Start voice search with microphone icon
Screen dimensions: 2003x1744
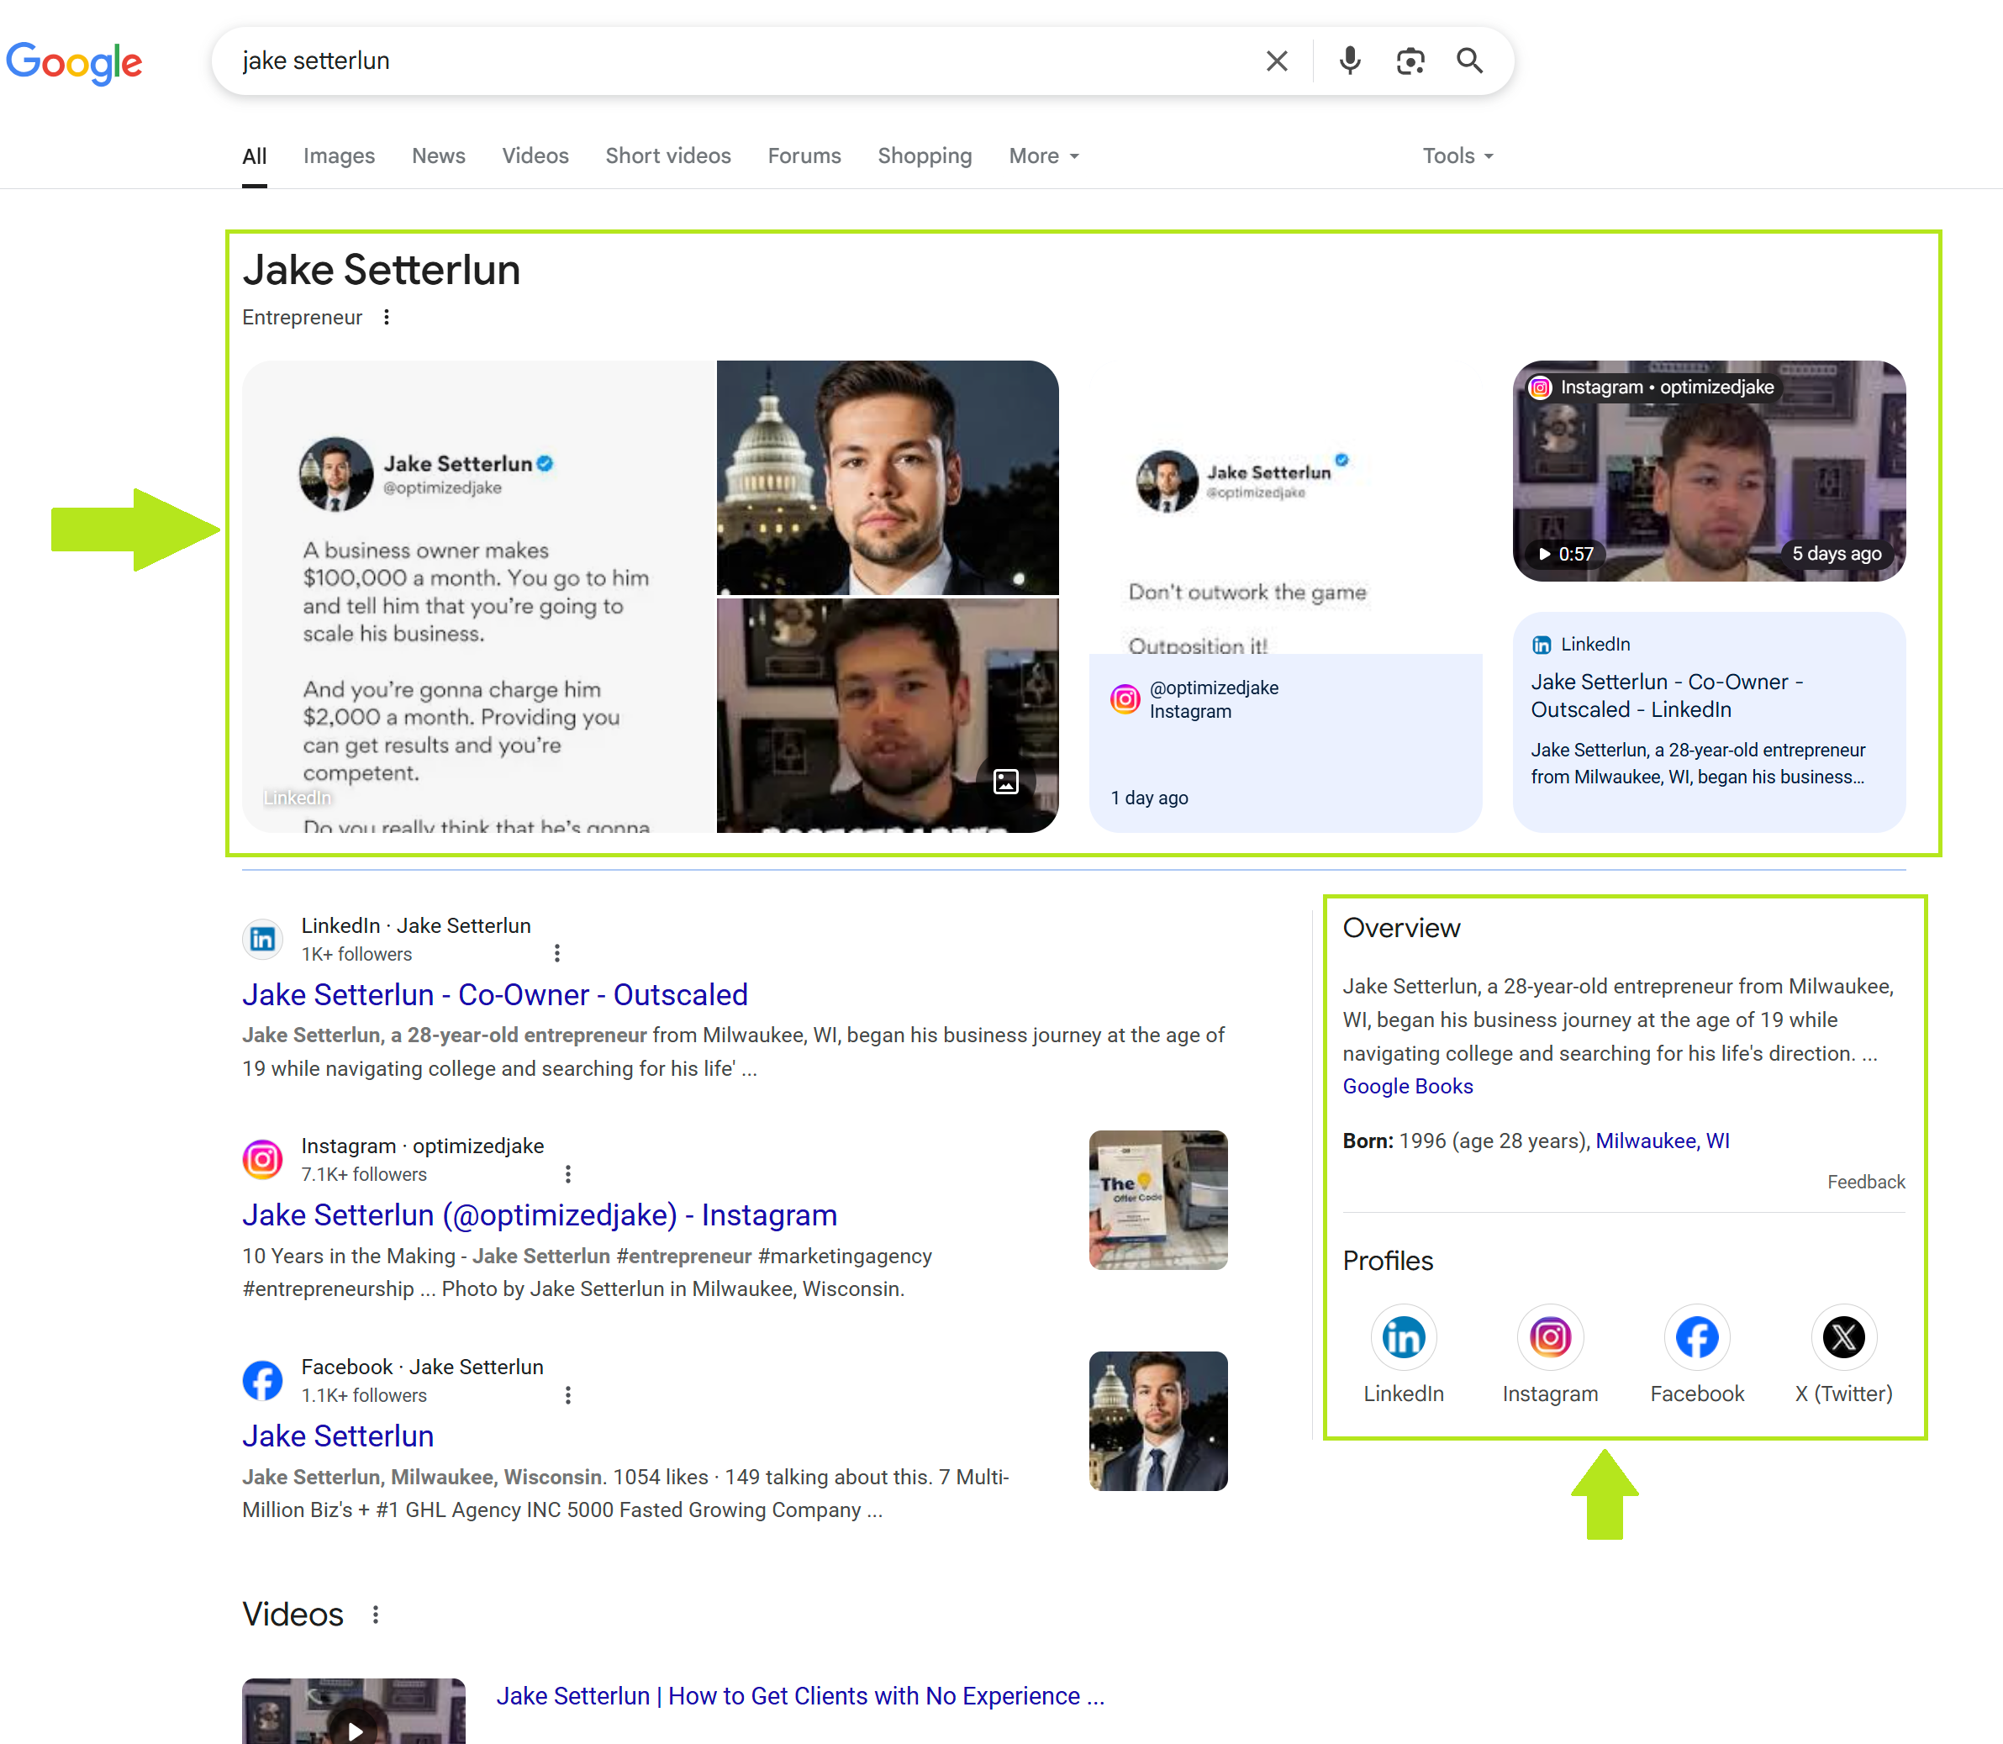[1349, 61]
